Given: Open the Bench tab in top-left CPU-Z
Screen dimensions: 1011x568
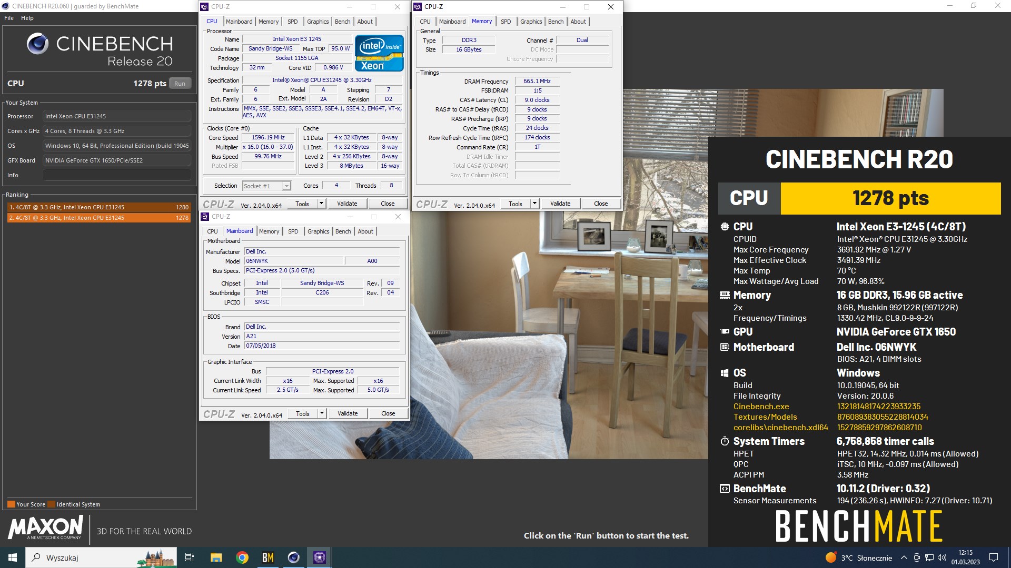Looking at the screenshot, I should click(342, 22).
